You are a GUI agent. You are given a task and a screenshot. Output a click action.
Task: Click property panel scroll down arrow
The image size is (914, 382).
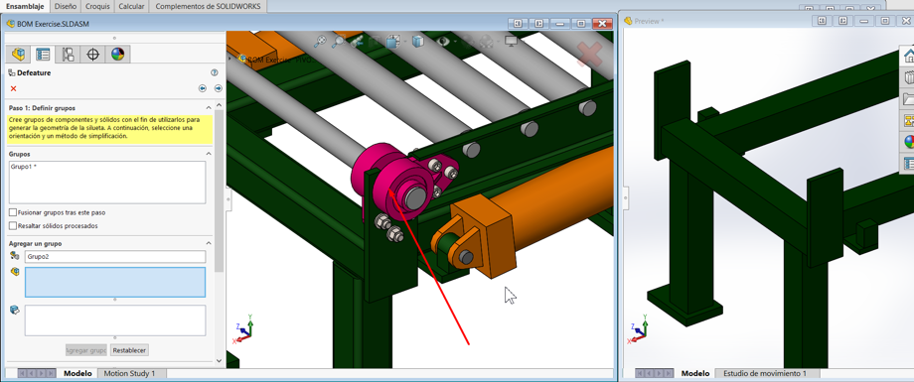[x=220, y=361]
